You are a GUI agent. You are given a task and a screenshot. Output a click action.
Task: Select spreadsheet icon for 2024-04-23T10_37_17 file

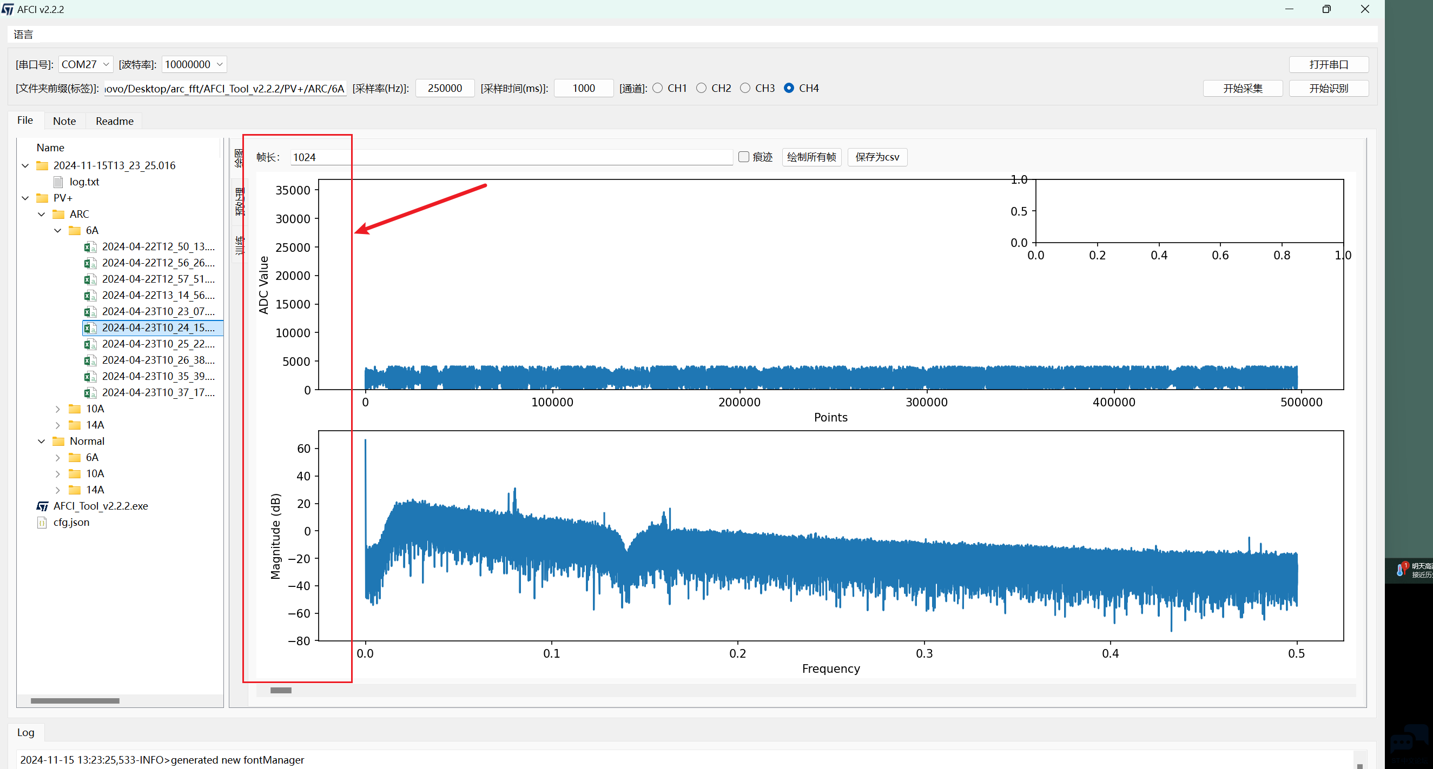[90, 392]
